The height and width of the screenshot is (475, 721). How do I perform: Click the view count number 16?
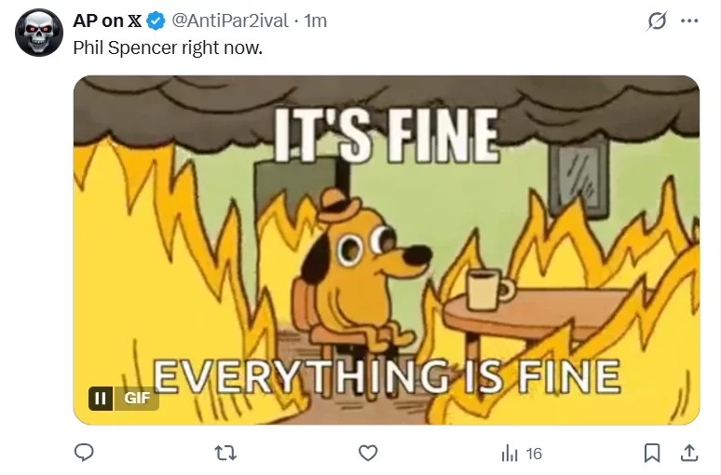click(534, 454)
